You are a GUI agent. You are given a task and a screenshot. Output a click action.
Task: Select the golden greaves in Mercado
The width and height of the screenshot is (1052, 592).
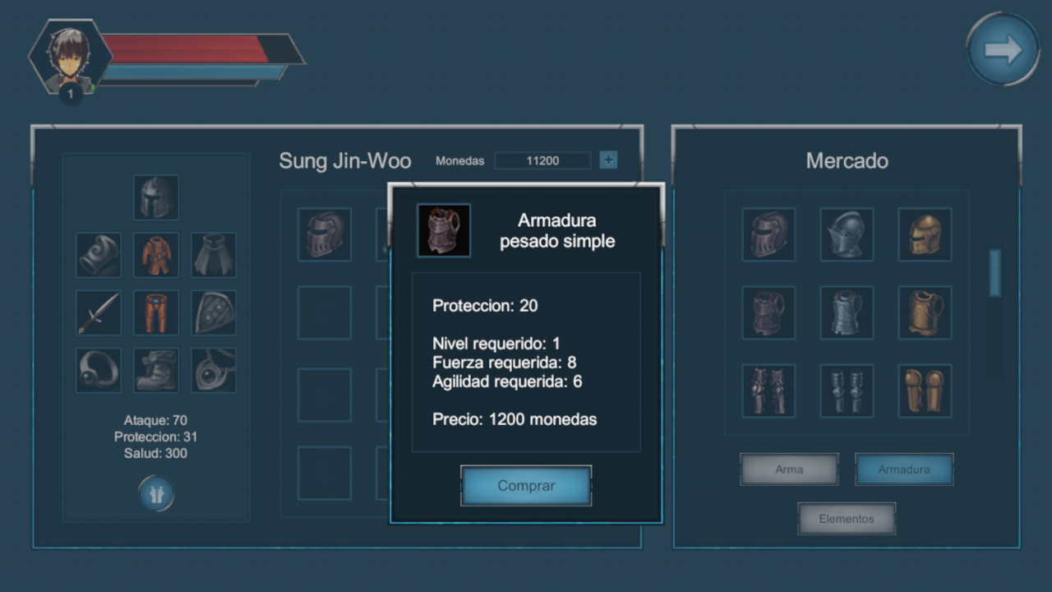925,391
